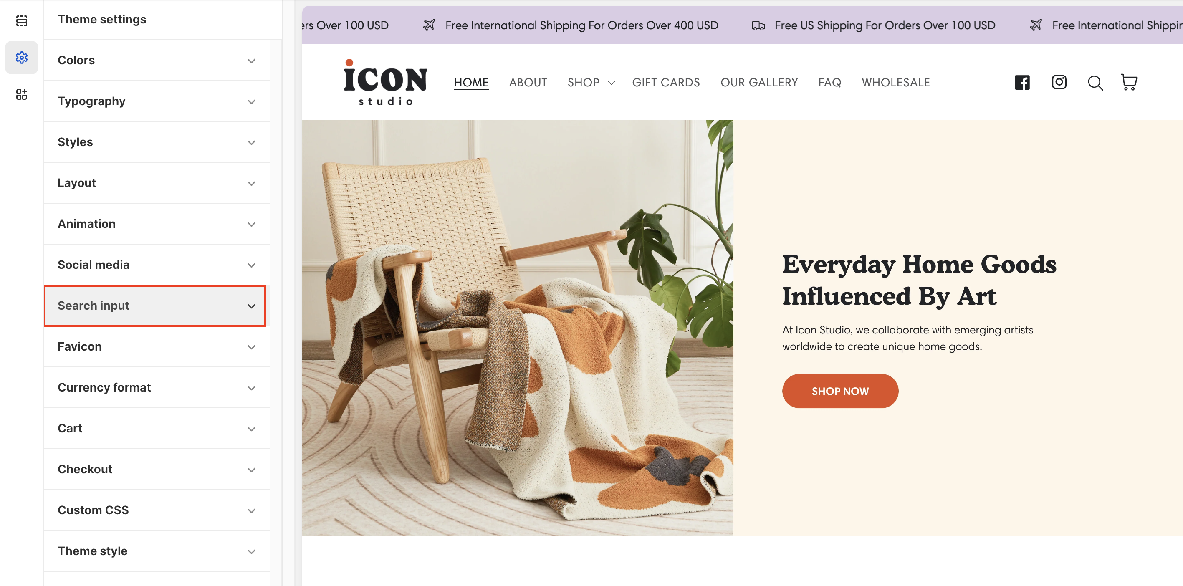
Task: Expand the Social media section
Action: click(x=157, y=265)
